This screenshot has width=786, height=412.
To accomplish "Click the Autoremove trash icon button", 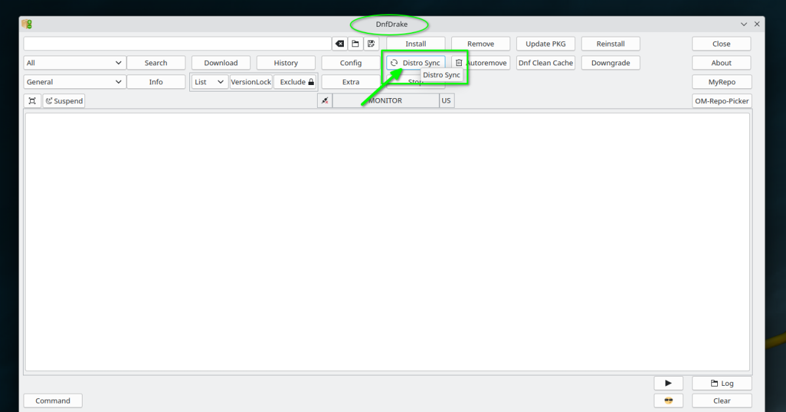I will click(x=481, y=63).
